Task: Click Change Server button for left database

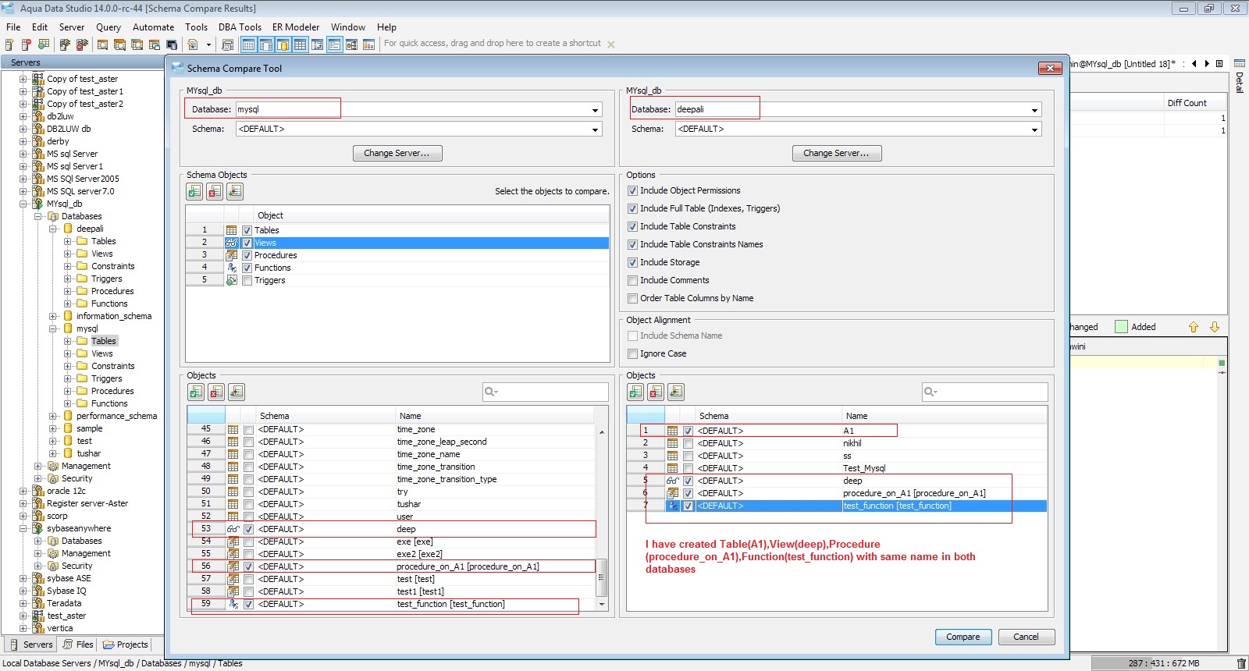Action: coord(397,153)
